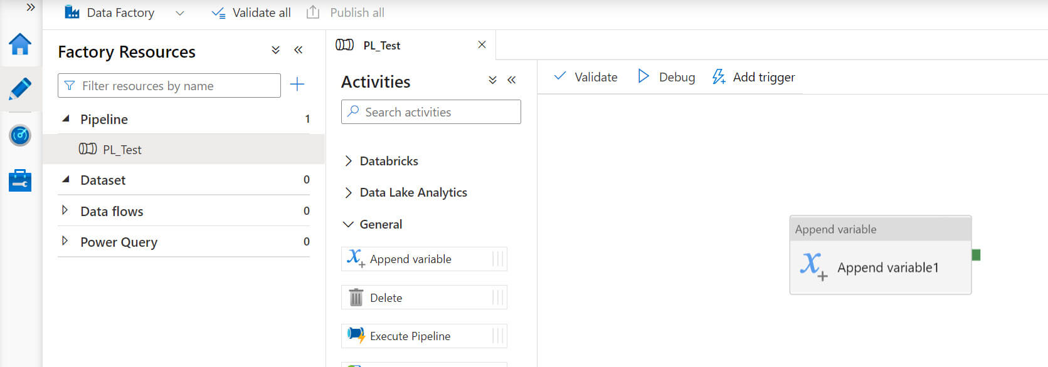Click the plus icon to add resource
This screenshot has width=1048, height=367.
click(297, 85)
